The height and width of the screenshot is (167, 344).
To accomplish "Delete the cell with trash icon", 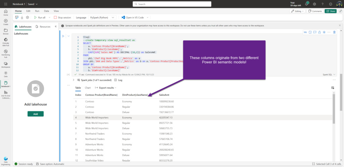I will click(334, 32).
